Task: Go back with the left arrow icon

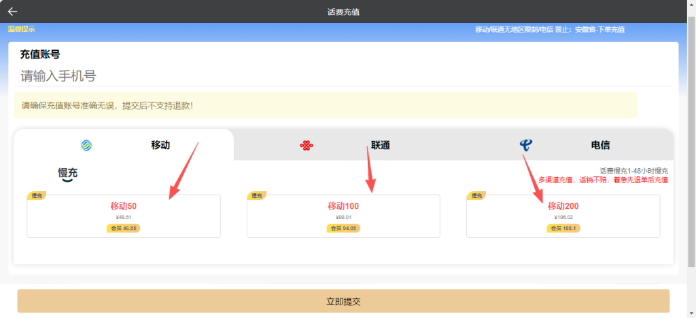Action: [x=12, y=12]
